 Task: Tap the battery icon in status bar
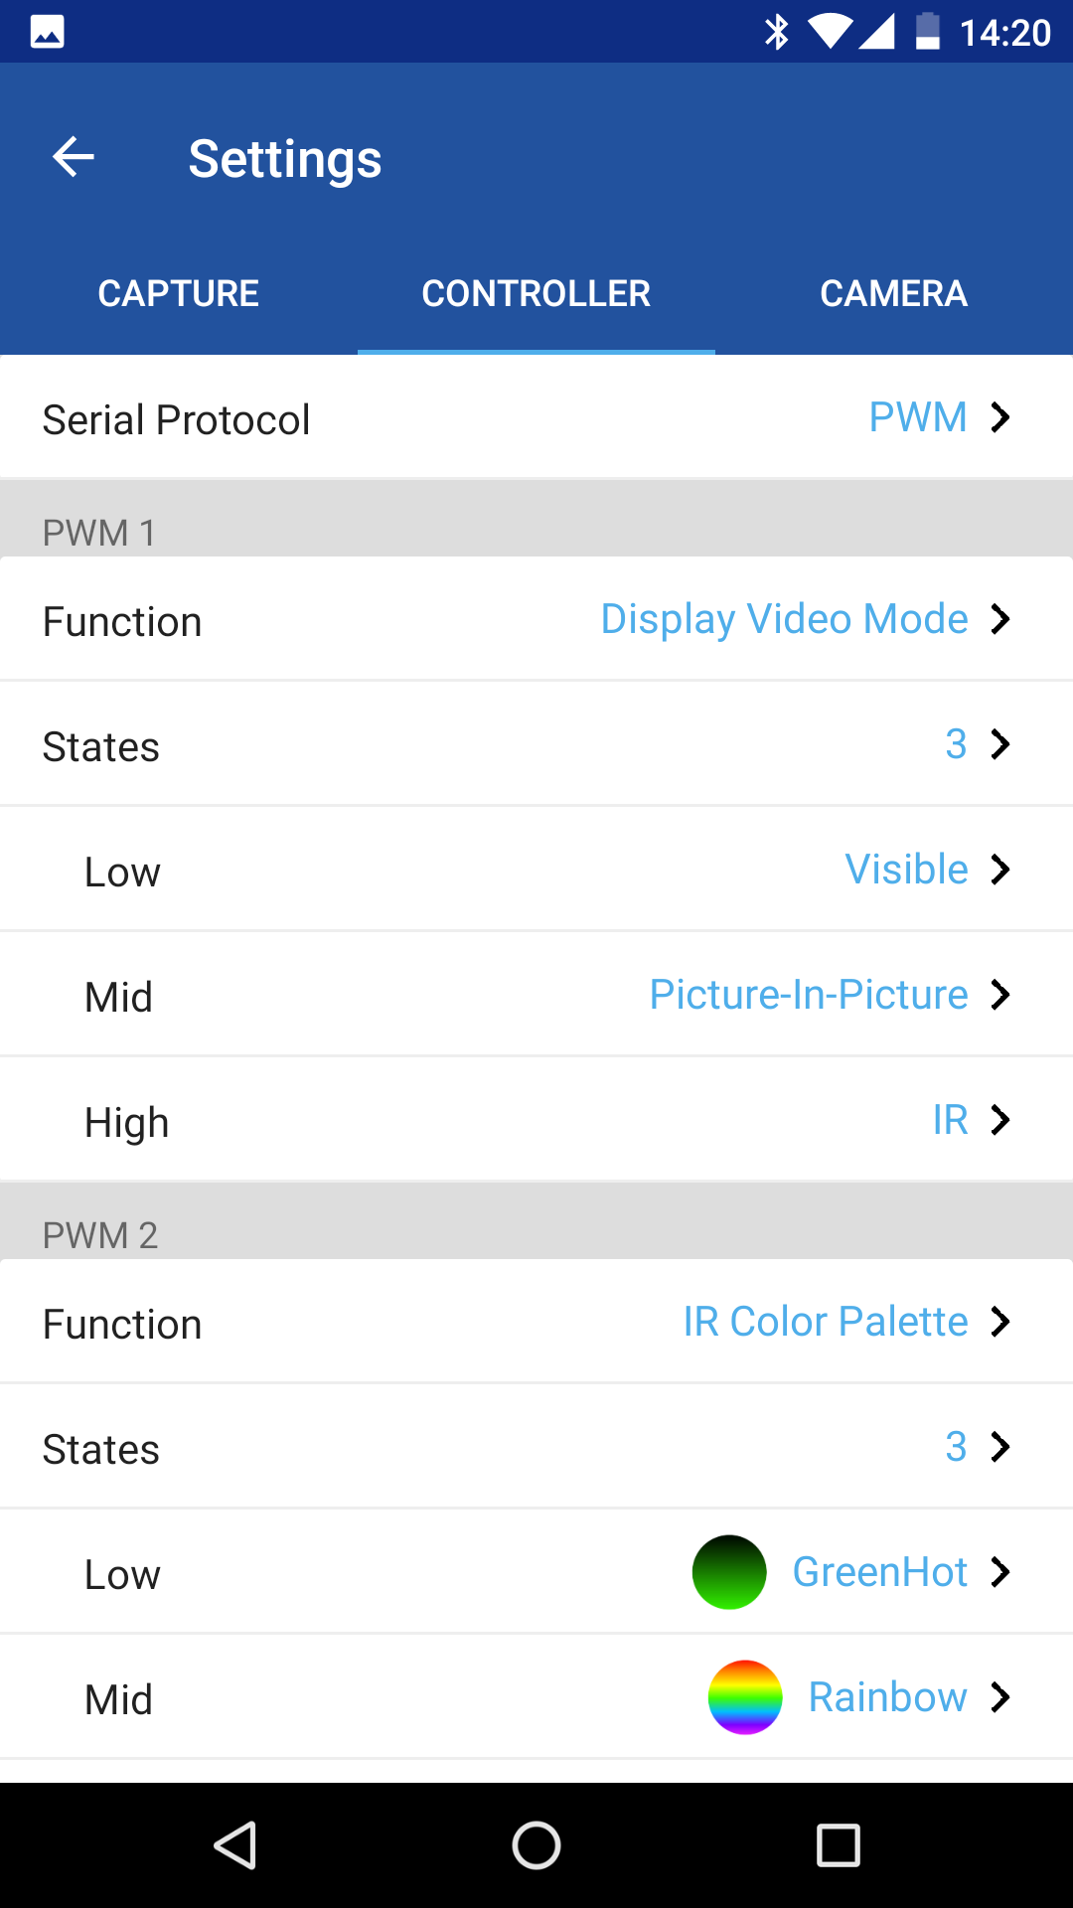tap(927, 32)
